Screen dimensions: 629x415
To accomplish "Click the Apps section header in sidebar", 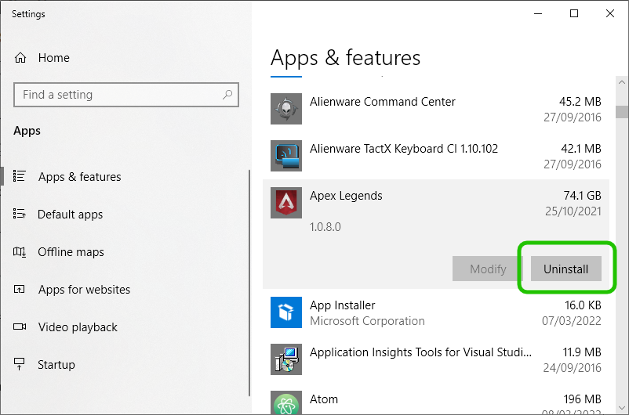I will [x=27, y=131].
